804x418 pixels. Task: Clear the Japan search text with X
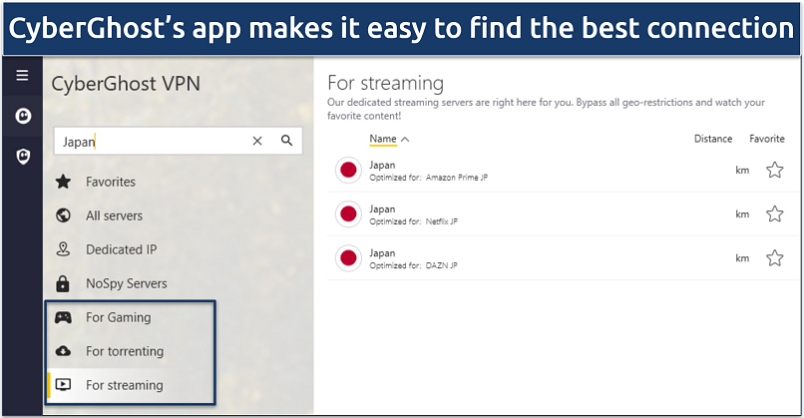click(257, 142)
